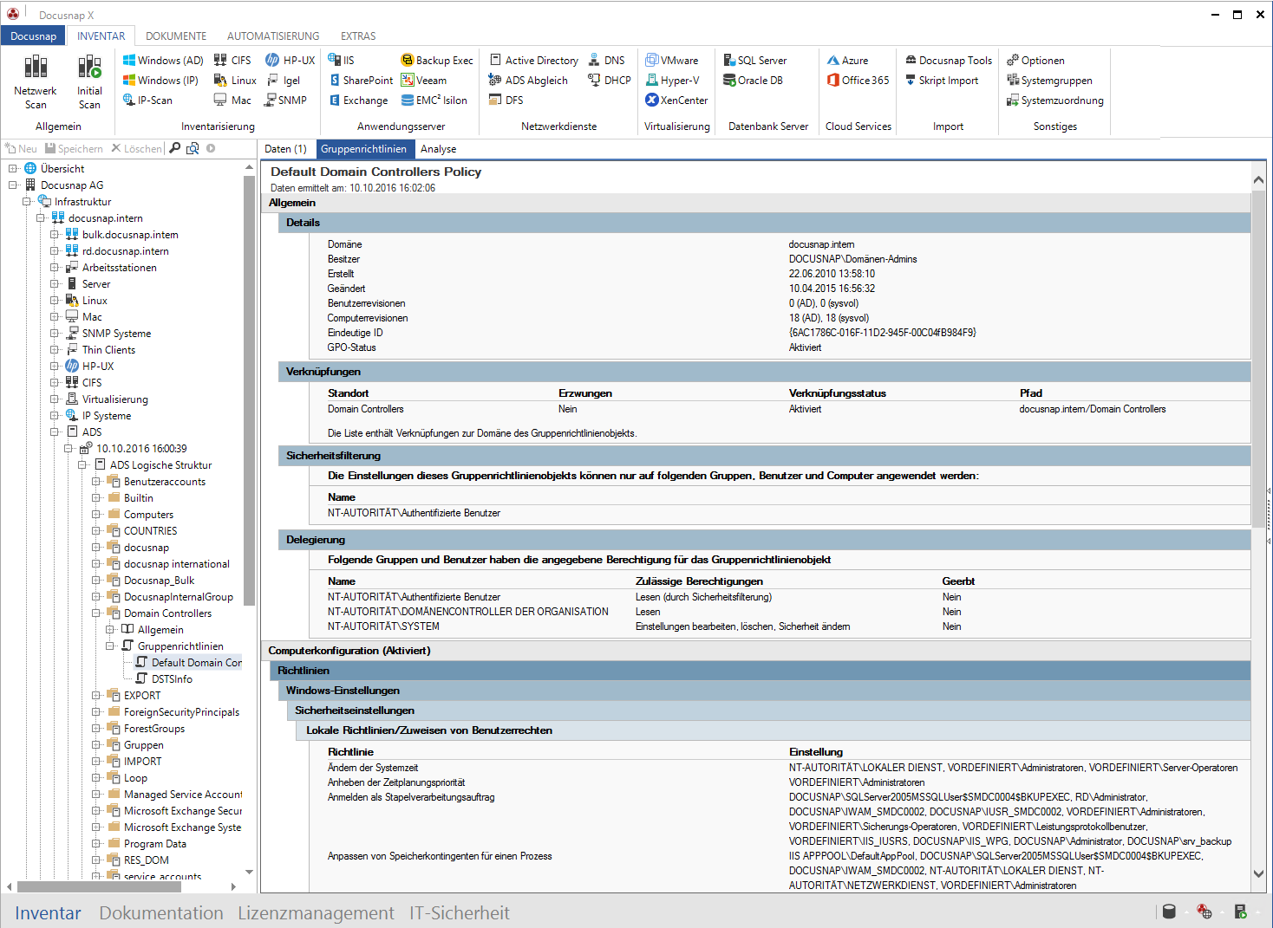Image resolution: width=1273 pixels, height=928 pixels.
Task: Open Office 365 scan
Action: point(858,81)
